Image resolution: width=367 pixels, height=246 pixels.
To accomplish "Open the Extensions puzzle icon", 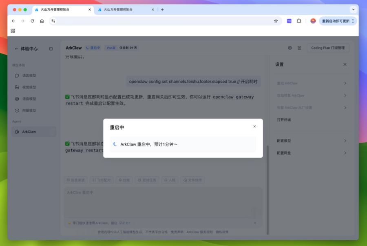I will pyautogui.click(x=299, y=21).
